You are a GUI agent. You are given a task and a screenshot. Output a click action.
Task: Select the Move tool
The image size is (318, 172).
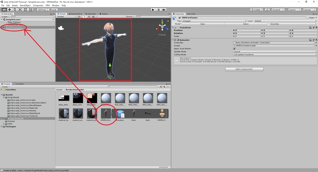[x=10, y=10]
